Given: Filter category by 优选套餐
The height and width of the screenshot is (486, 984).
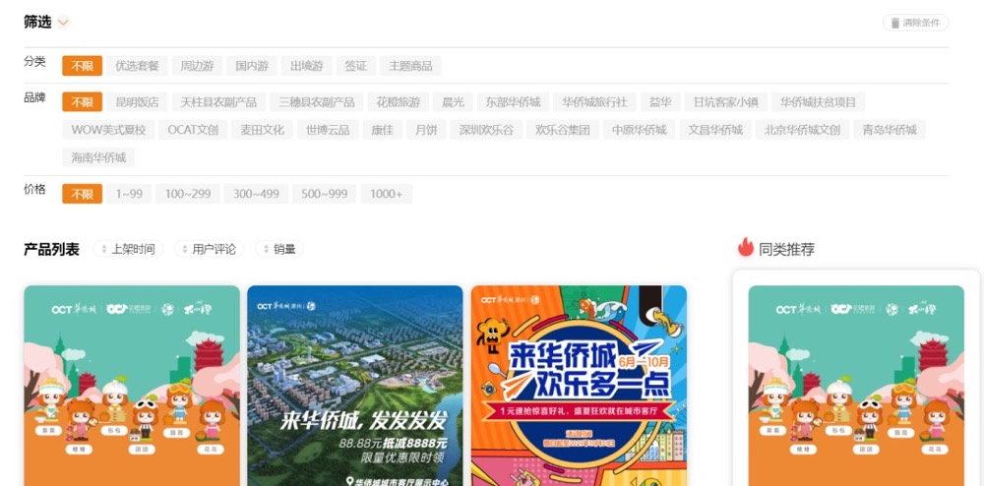Looking at the screenshot, I should point(137,66).
